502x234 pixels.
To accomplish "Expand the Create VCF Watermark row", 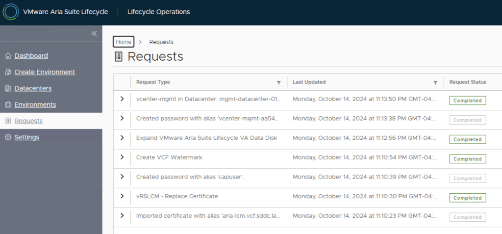I will (x=122, y=157).
